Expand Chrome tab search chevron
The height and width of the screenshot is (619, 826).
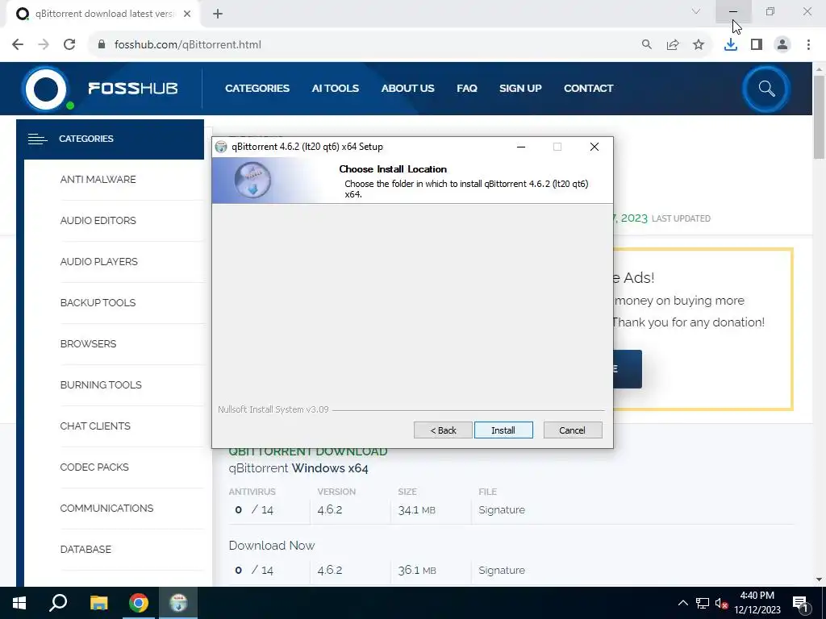pyautogui.click(x=696, y=11)
